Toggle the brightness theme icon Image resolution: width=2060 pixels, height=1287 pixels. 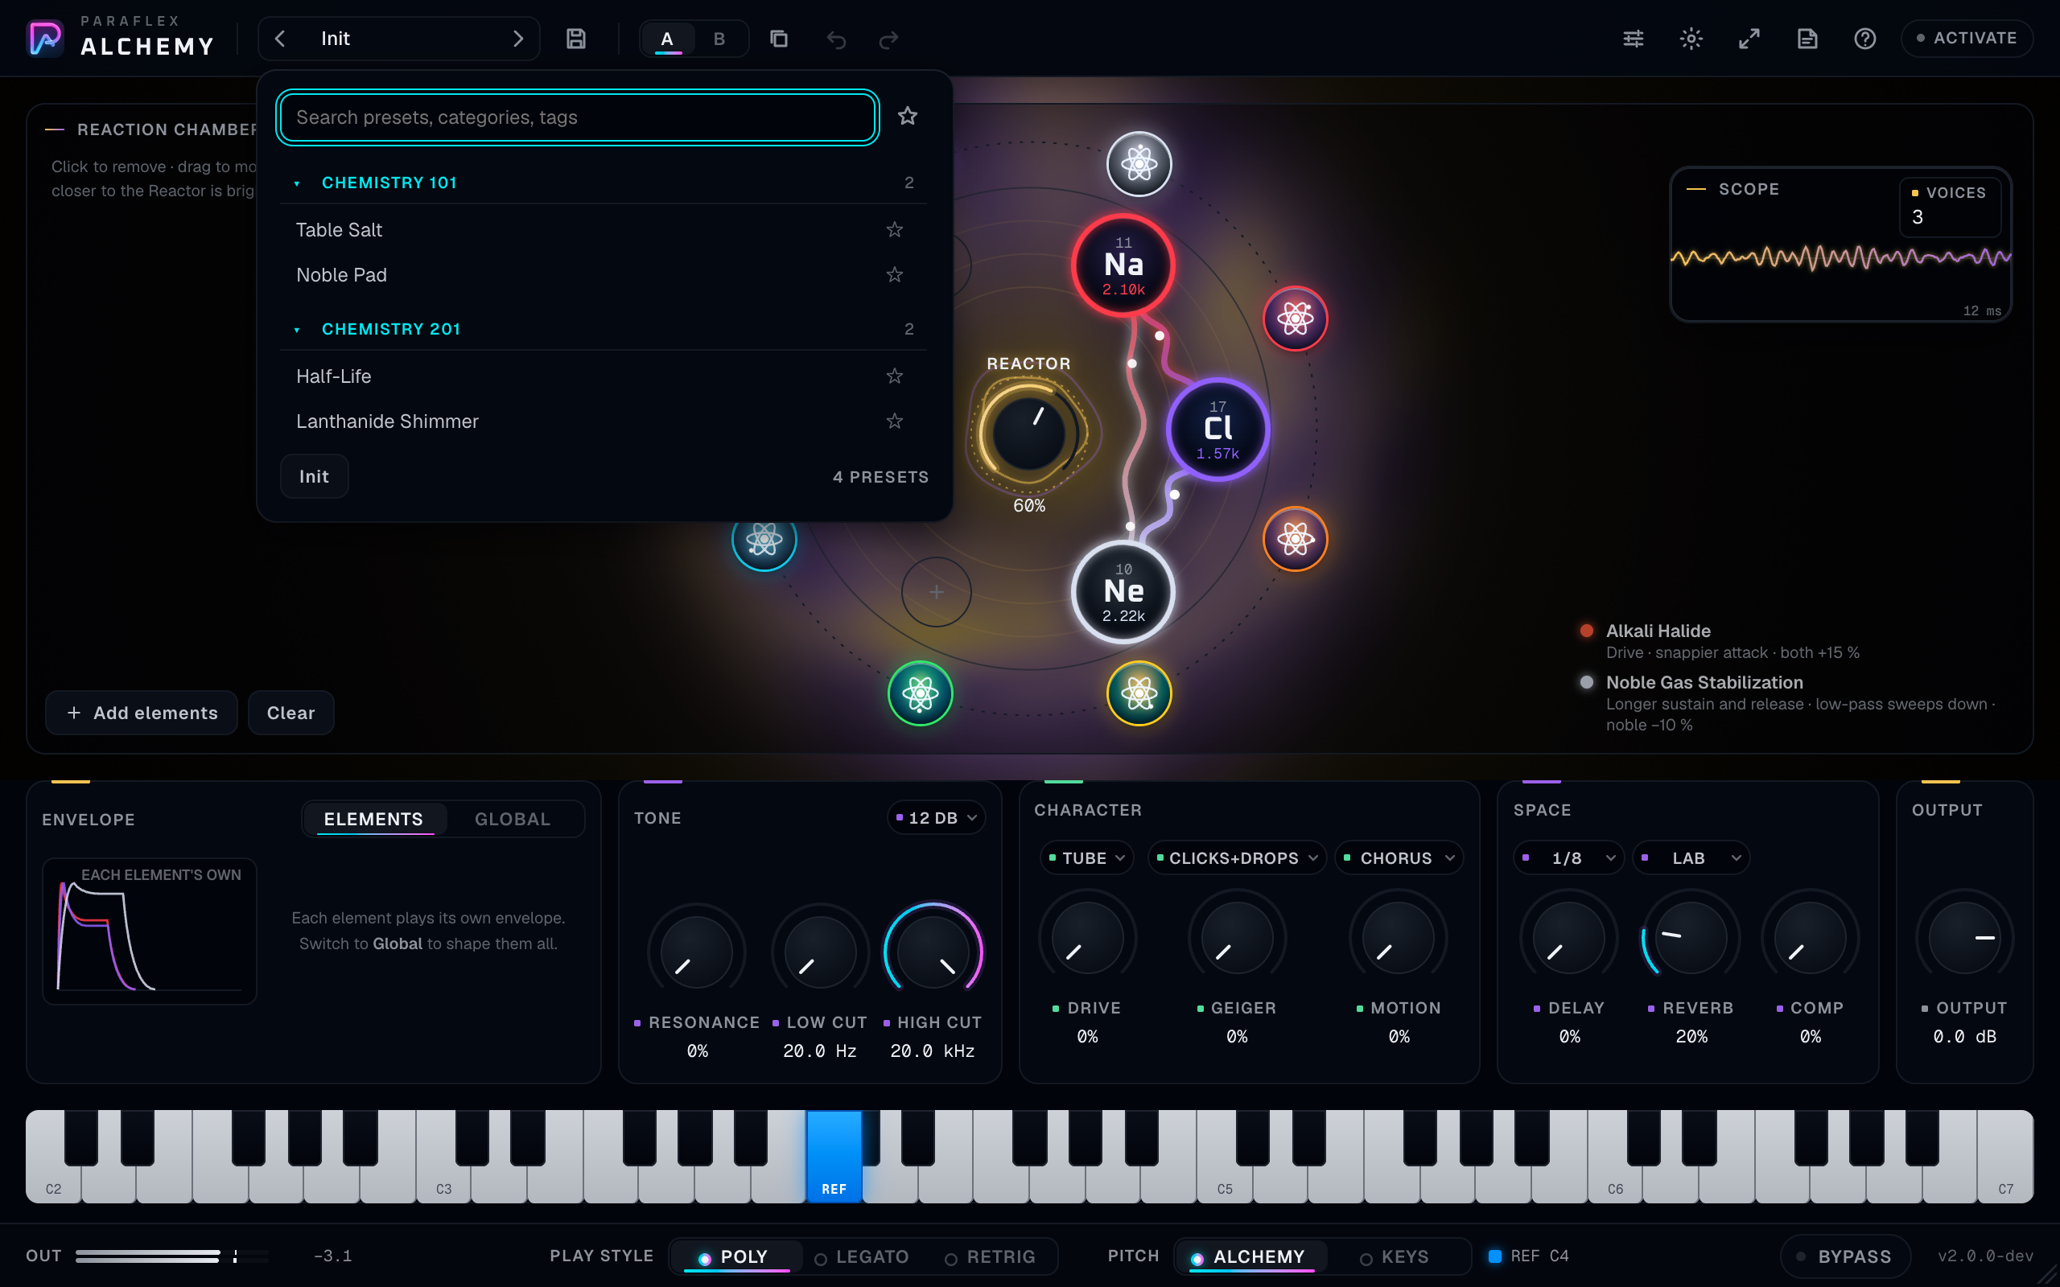click(1691, 39)
